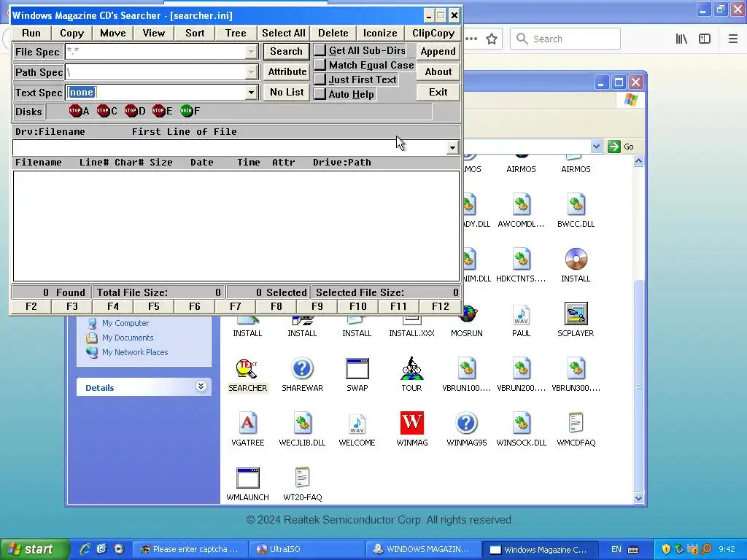
Task: Click into the Text Spec input field
Action: coord(156,93)
